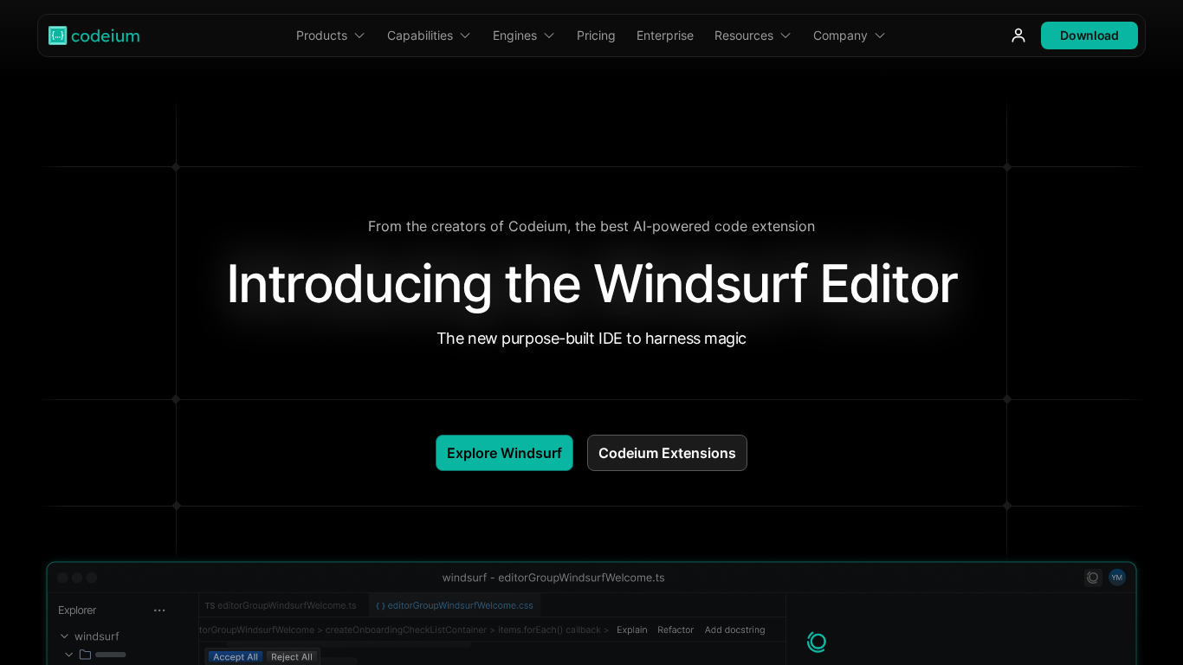Open the Enterprise page
The width and height of the screenshot is (1183, 665).
click(665, 36)
